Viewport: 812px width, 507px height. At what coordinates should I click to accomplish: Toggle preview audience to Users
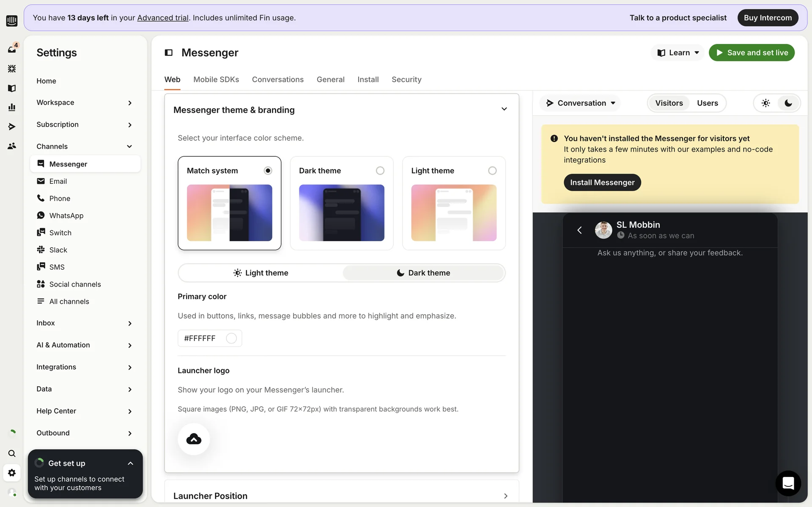[x=707, y=103]
